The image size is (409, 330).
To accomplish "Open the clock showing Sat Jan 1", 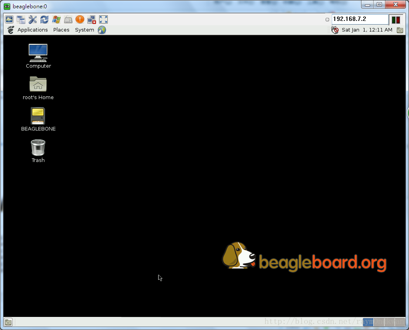I will coord(367,30).
